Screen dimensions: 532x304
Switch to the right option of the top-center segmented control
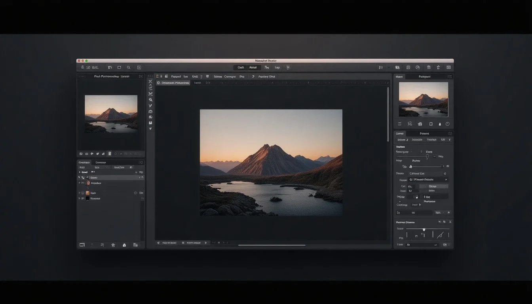[253, 68]
